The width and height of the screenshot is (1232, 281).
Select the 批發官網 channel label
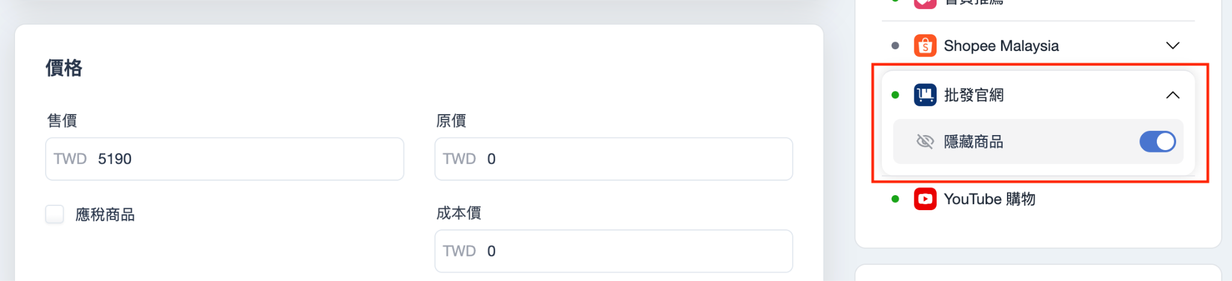[x=974, y=95]
